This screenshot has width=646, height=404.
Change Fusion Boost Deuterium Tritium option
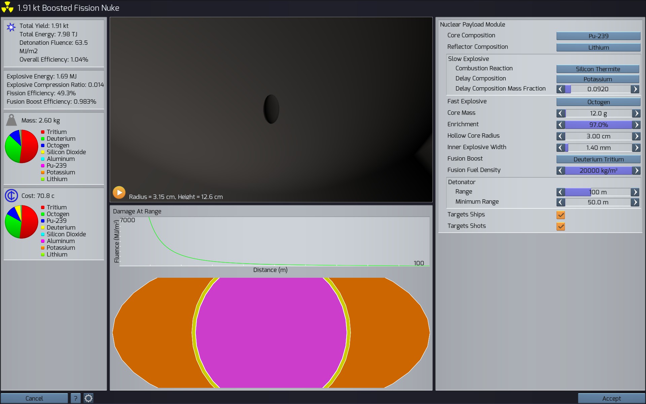(x=598, y=159)
